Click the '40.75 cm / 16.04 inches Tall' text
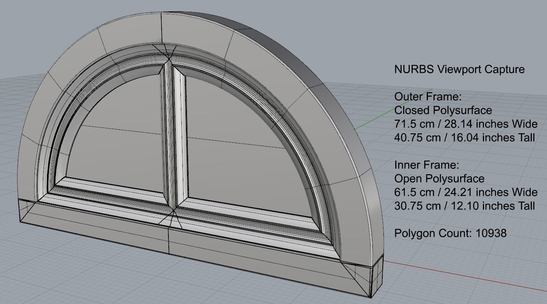547x304 pixels. [x=465, y=137]
